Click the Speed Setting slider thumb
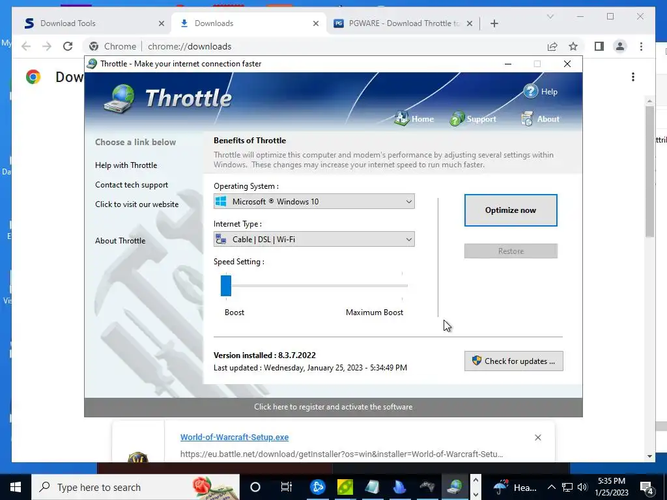667x500 pixels. coord(226,286)
